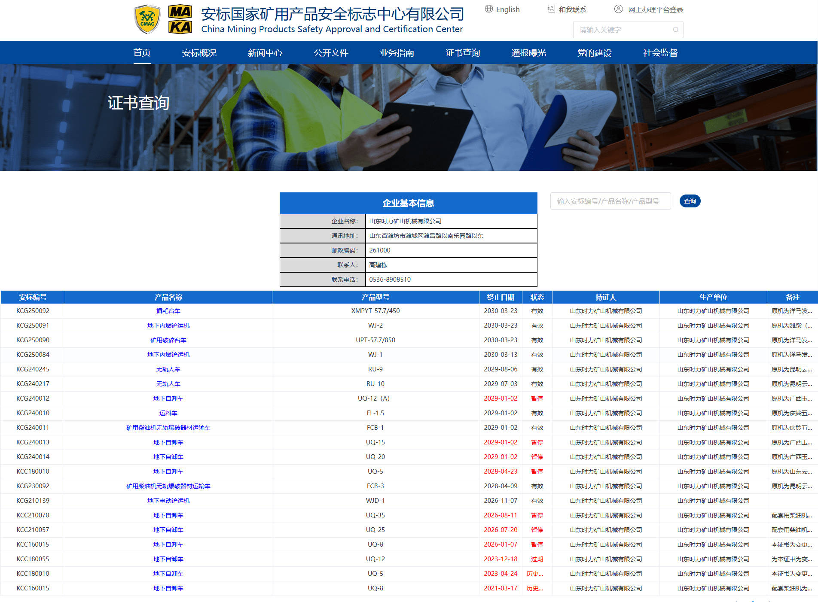Viewport: 818px width, 602px height.
Task: Click the MA KA safety mark logo
Action: click(180, 19)
